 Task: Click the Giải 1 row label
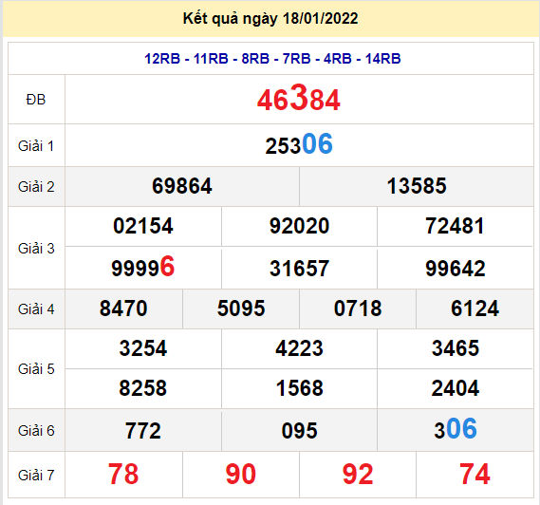(x=36, y=146)
